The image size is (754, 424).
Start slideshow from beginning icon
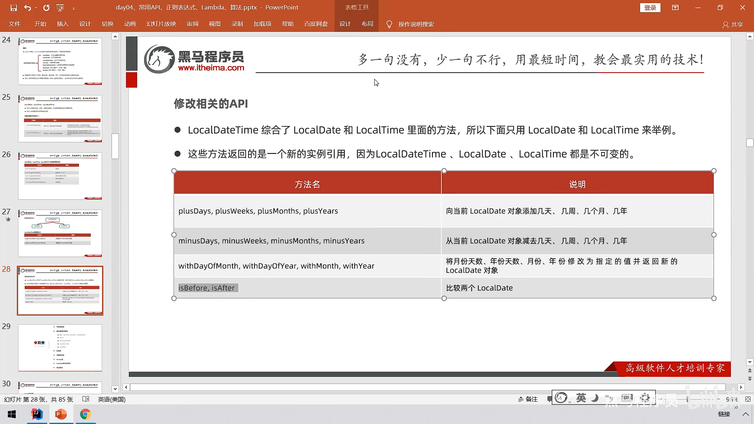(x=60, y=7)
